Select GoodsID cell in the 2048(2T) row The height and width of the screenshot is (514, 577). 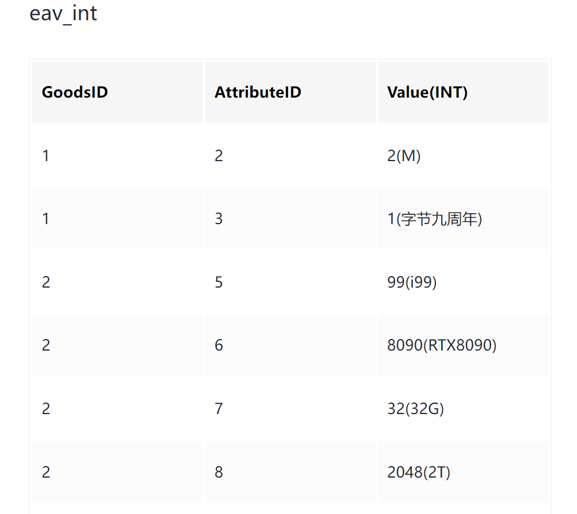(46, 472)
